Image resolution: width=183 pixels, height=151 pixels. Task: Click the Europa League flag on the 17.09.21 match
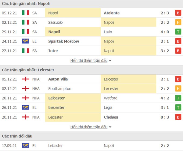tap(26, 145)
